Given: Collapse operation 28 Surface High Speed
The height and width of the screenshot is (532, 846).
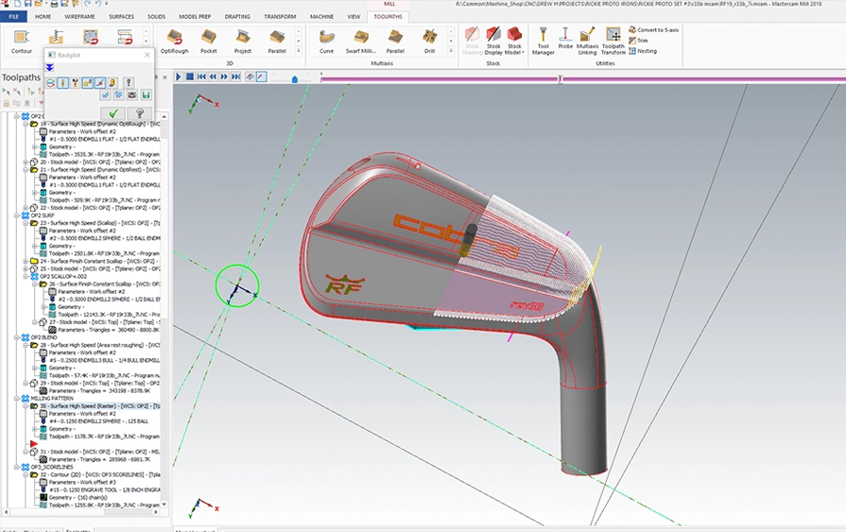Looking at the screenshot, I should pos(26,345).
